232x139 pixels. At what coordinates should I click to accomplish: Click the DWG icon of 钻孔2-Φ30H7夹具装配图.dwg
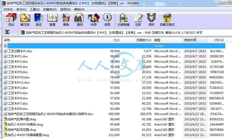pos(5,135)
